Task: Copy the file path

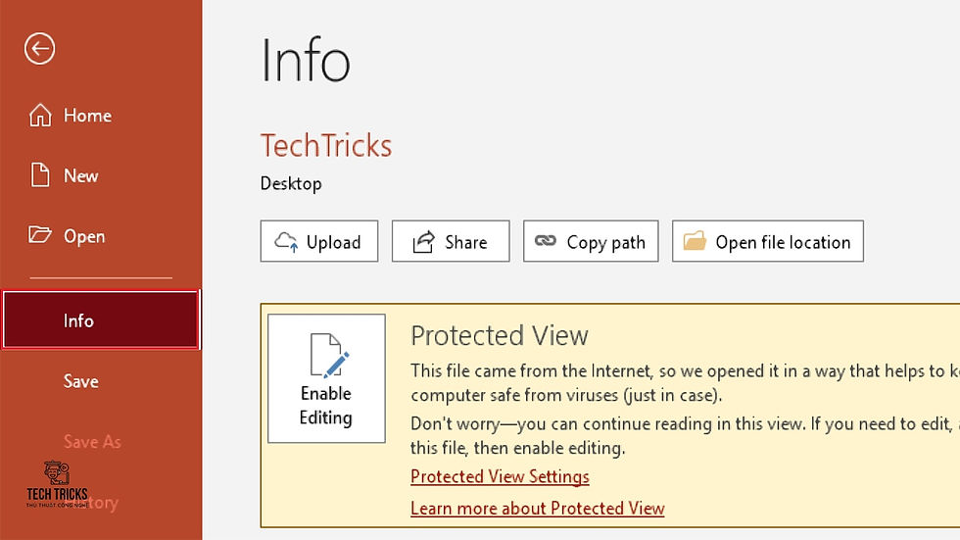Action: pos(591,241)
